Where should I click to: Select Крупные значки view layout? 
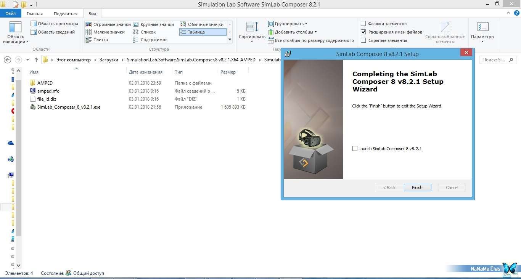pyautogui.click(x=153, y=24)
